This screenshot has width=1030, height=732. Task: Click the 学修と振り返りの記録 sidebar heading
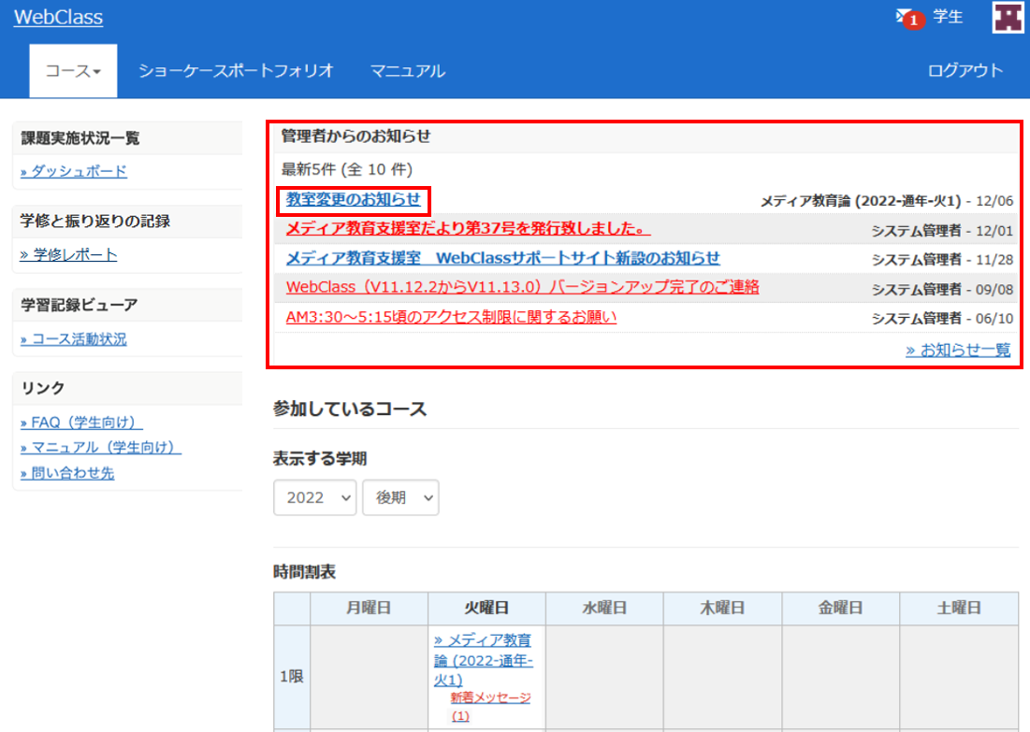[95, 221]
